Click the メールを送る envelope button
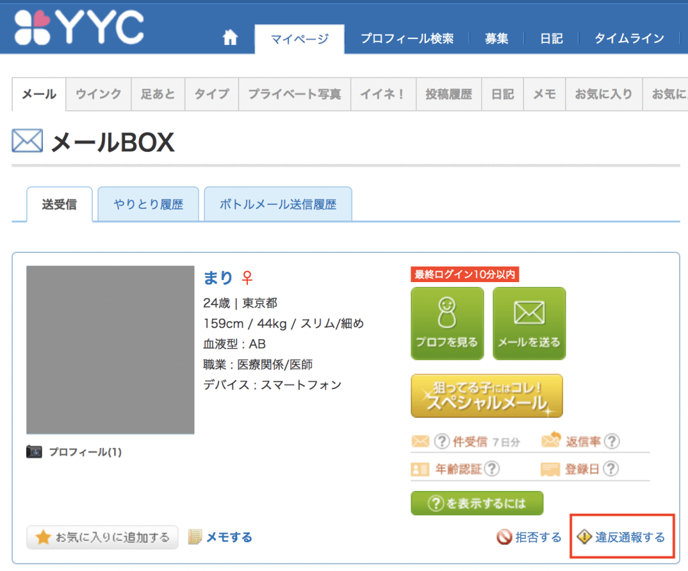The width and height of the screenshot is (688, 571). 529,324
